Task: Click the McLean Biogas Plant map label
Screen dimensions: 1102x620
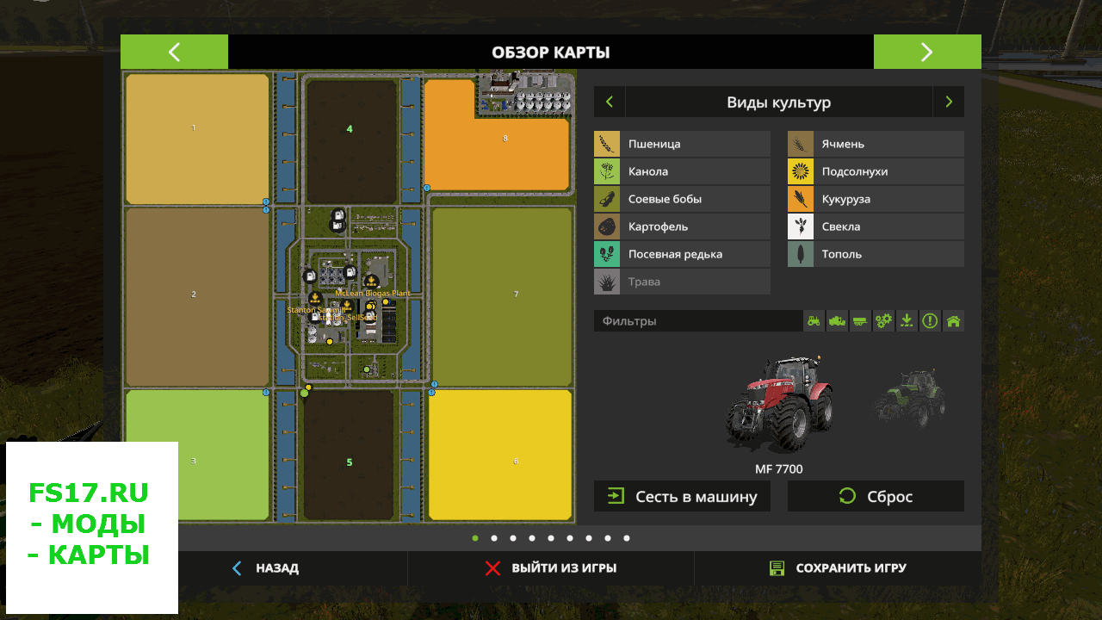Action: [373, 294]
